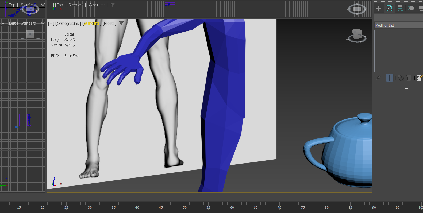Click frame 75 on the timeline
Viewport: 423px width, 213px height.
[303, 207]
